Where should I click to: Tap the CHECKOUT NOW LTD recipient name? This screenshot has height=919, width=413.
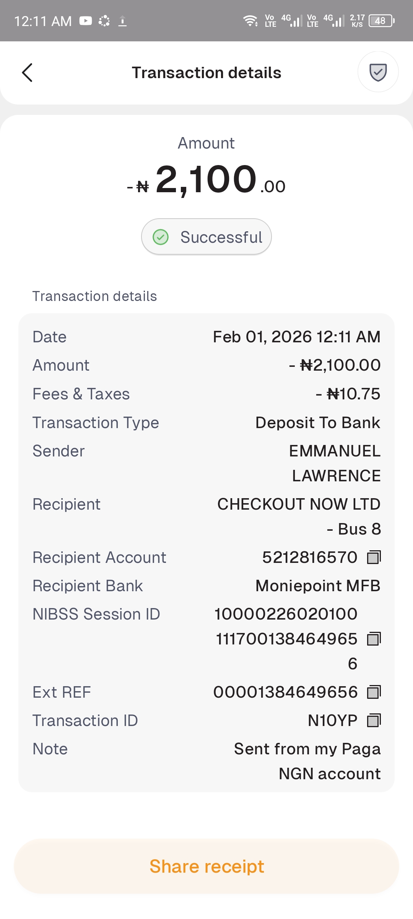pyautogui.click(x=299, y=504)
